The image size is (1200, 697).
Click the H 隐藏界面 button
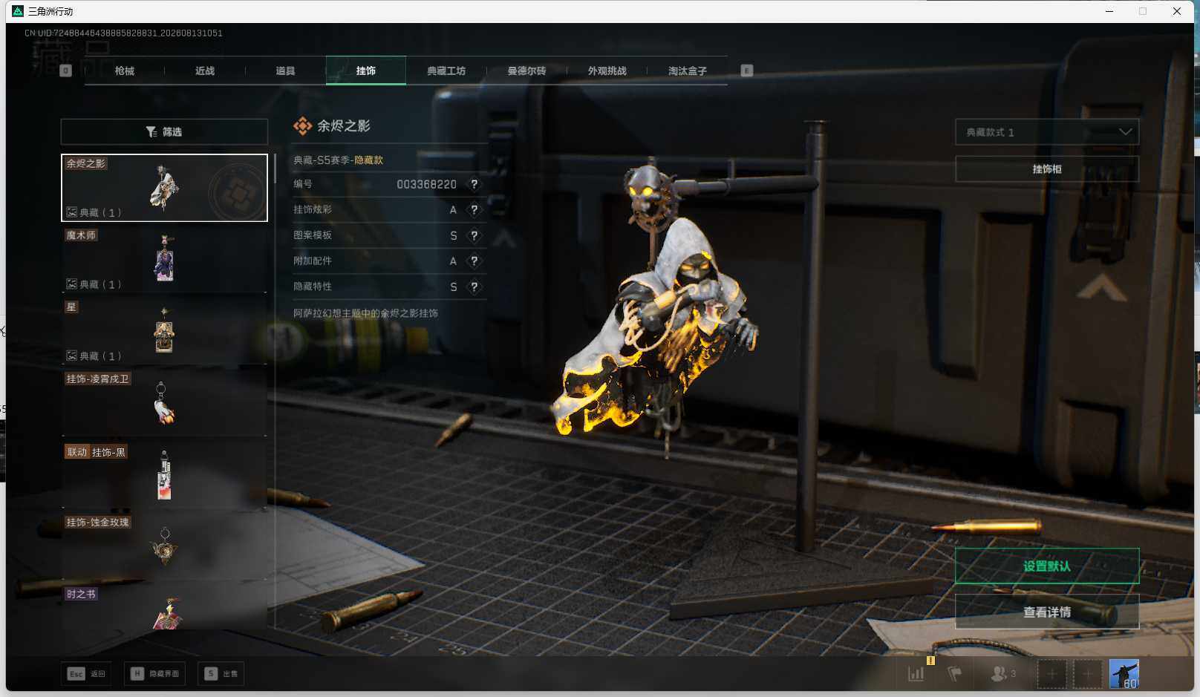point(155,674)
